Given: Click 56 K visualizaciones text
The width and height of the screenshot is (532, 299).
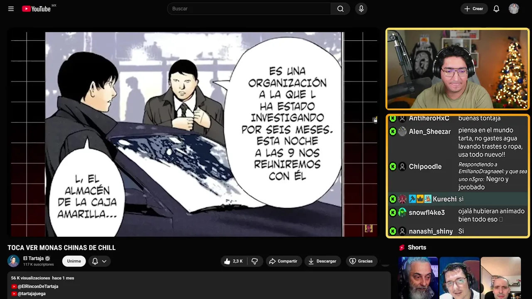Looking at the screenshot, I should [x=31, y=278].
